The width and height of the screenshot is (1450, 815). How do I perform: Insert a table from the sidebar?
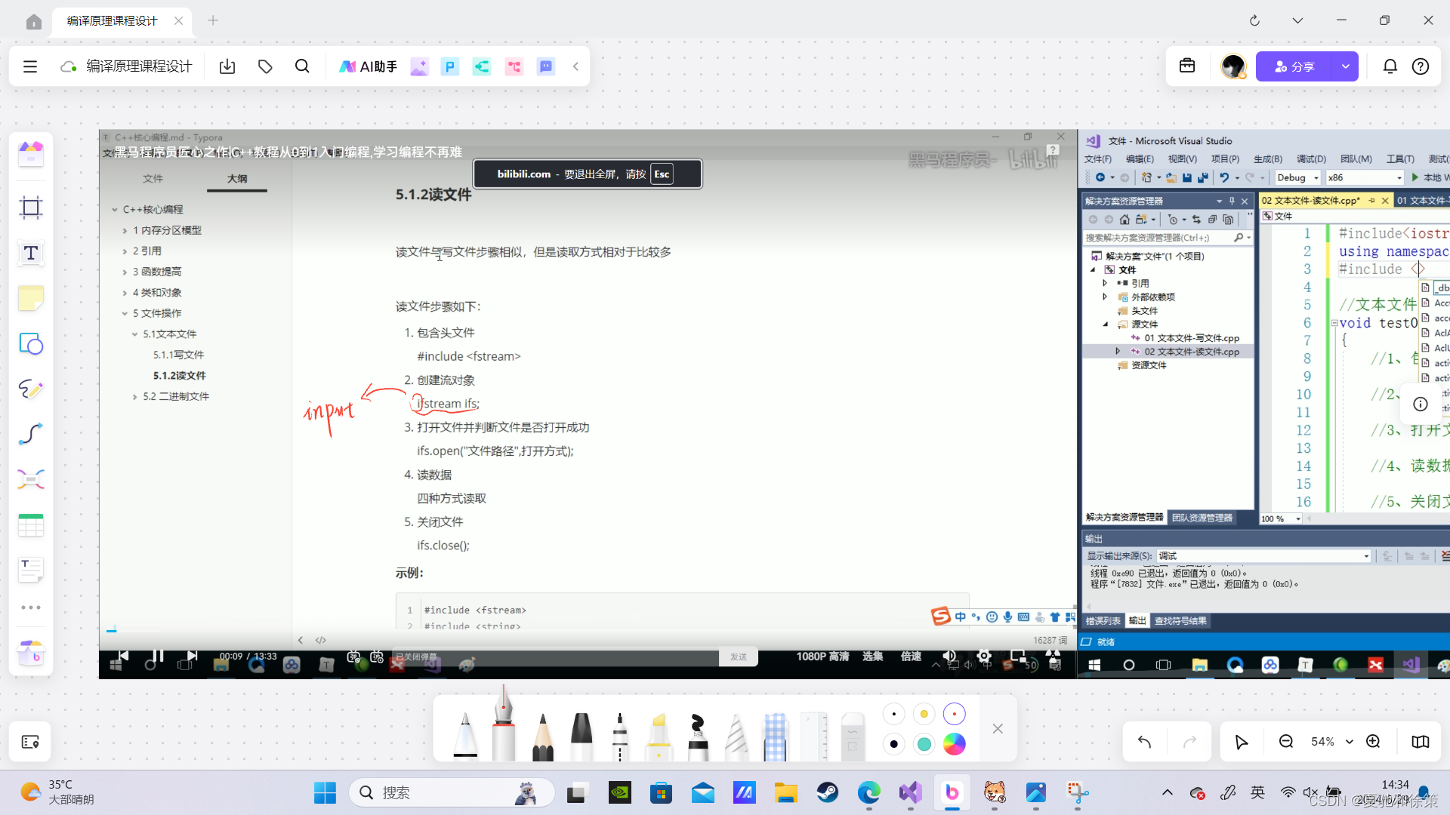31,525
